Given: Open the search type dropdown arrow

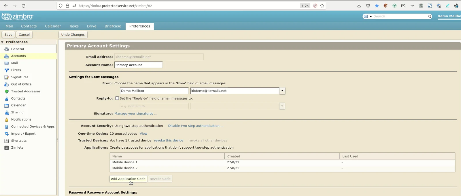Looking at the screenshot, I should click(371, 16).
